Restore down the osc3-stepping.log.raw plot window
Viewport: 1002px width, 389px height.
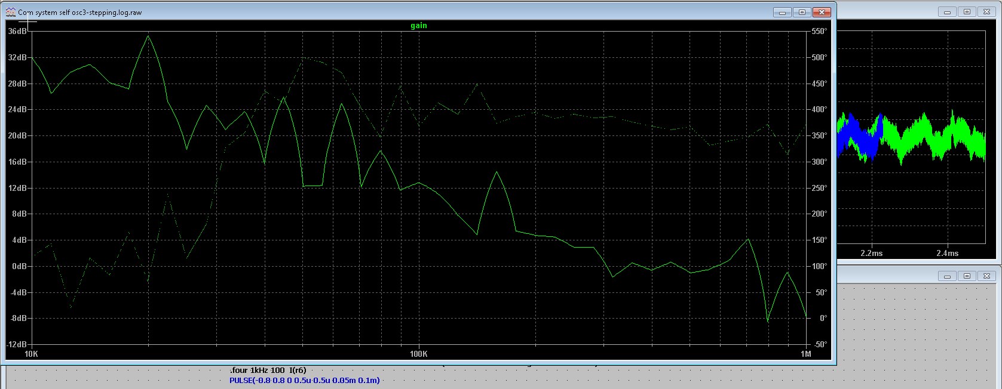(x=802, y=12)
